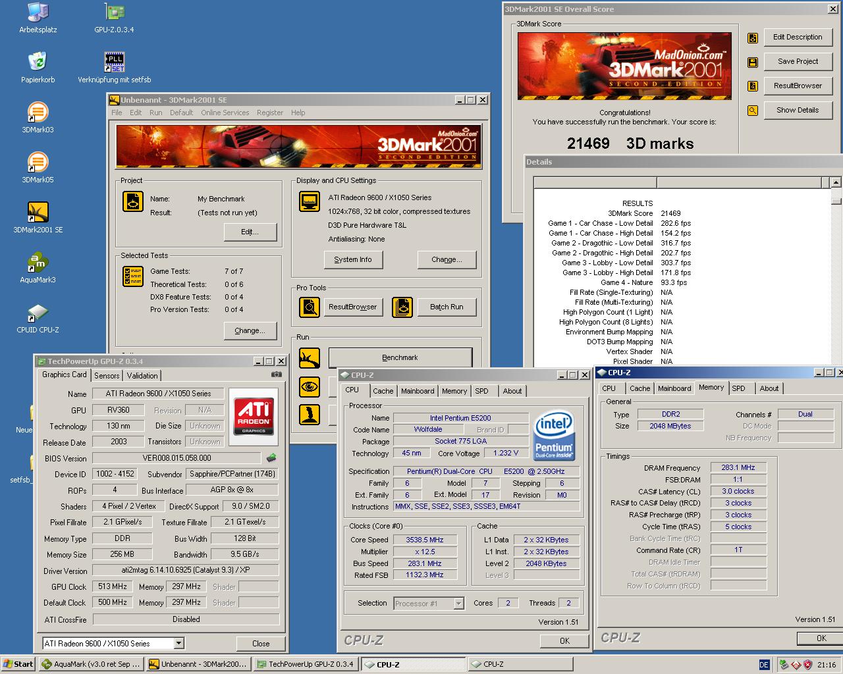Switch to AquaMark taskbar button
This screenshot has height=674, width=843.
tap(90, 664)
